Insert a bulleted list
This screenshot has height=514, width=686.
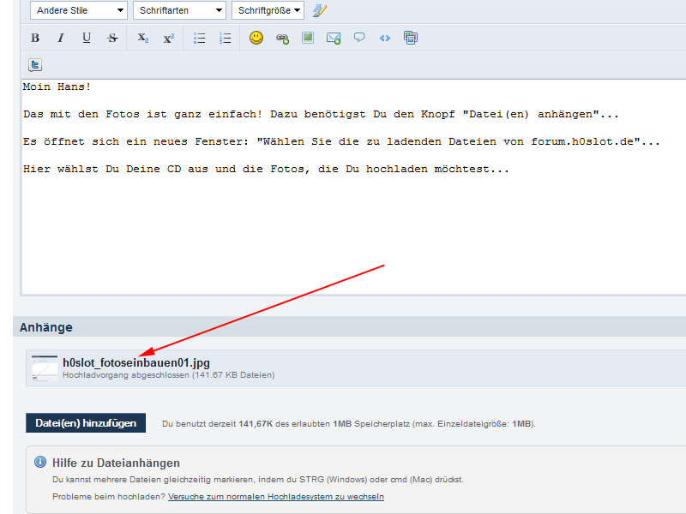[x=200, y=38]
